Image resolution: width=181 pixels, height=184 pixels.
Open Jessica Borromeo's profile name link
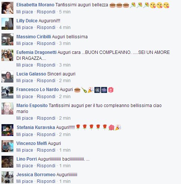[36, 175]
